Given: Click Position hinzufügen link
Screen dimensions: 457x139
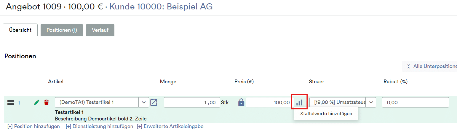Looking at the screenshot, I should (x=33, y=126).
